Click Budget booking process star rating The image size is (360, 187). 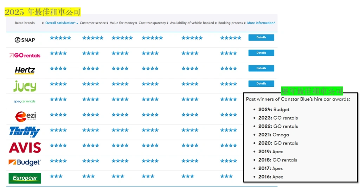point(229,161)
